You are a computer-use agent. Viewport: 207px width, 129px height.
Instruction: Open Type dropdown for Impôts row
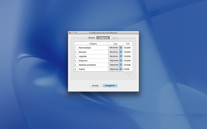coord(115,69)
